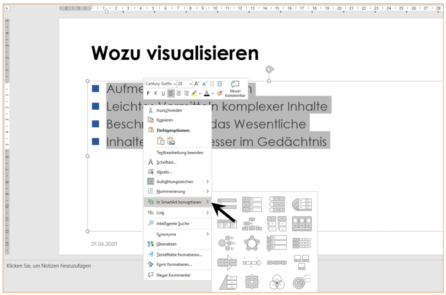Open the font size 28 dropdown

[190, 84]
